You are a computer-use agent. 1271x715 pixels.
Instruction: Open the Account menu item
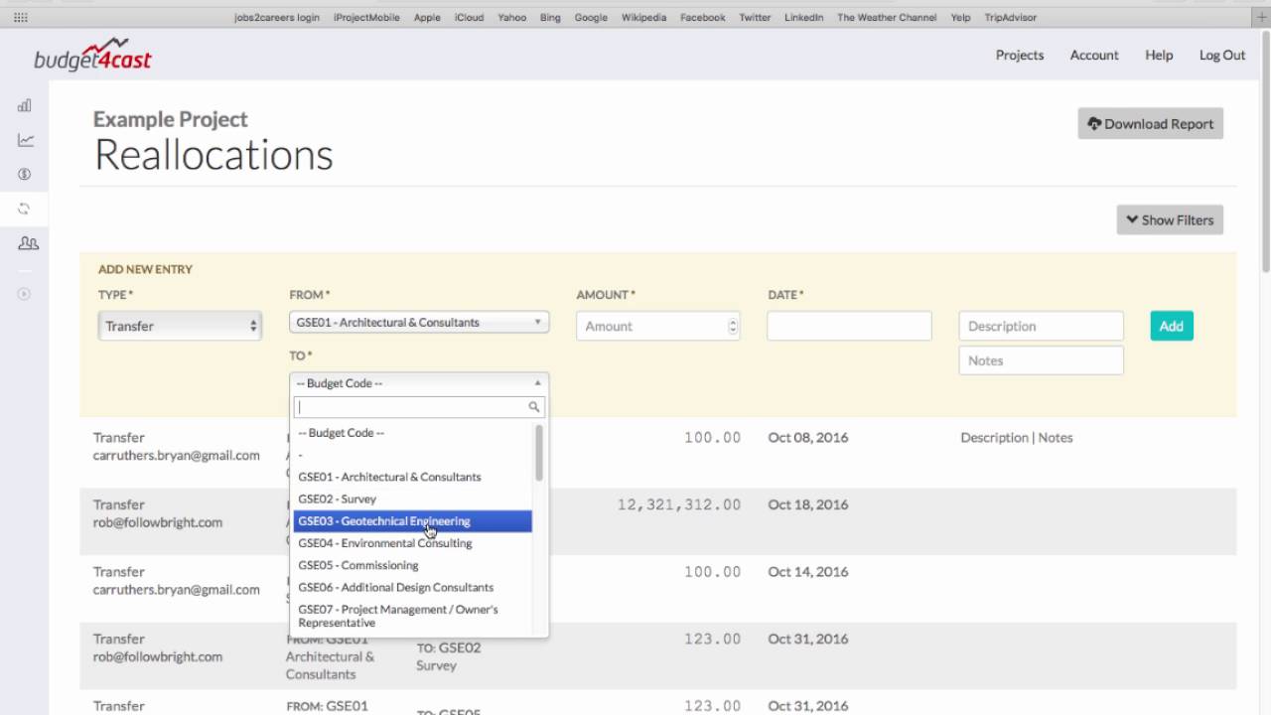[x=1094, y=56]
